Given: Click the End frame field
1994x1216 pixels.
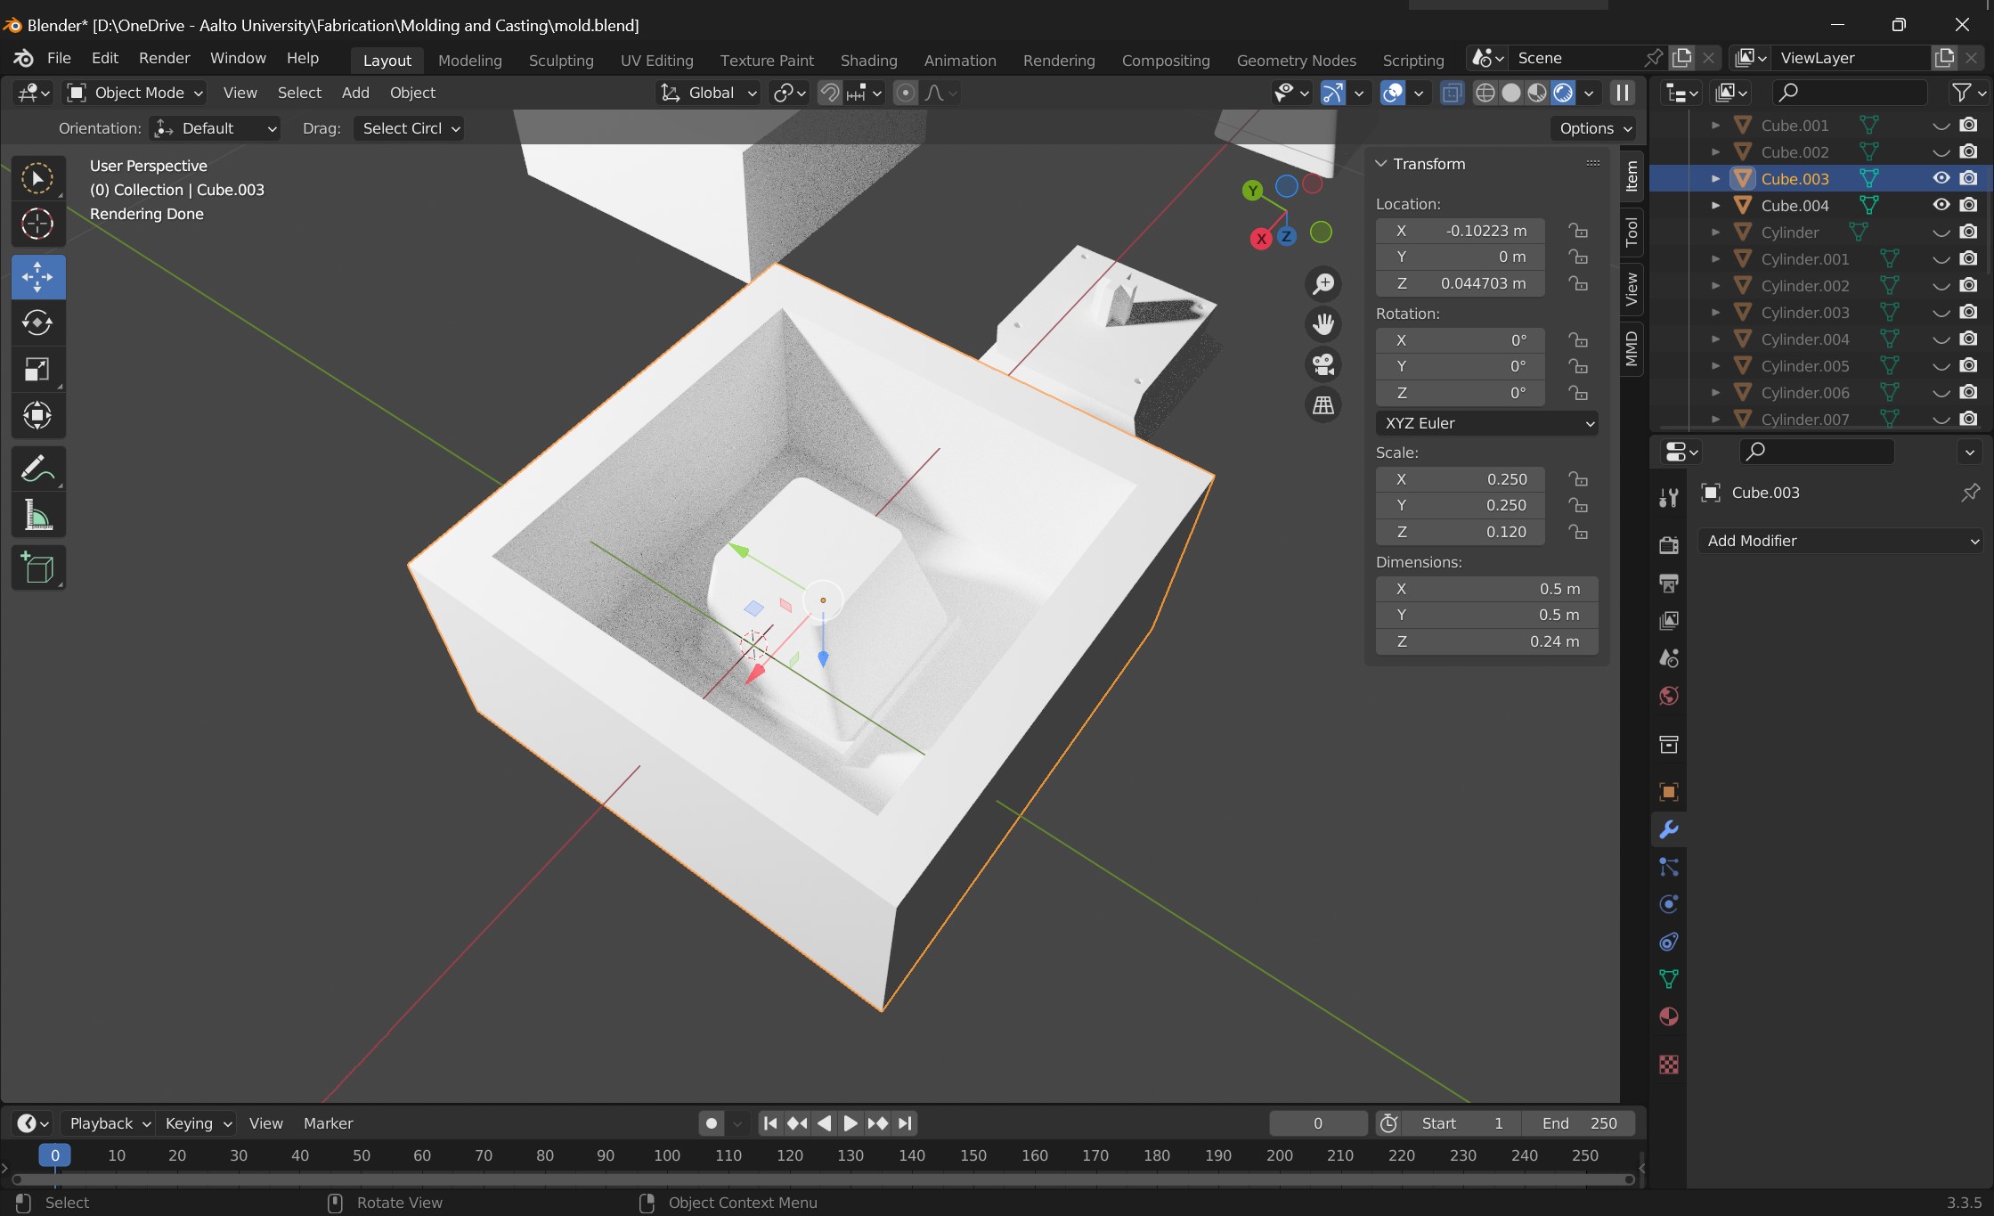Looking at the screenshot, I should (1579, 1123).
